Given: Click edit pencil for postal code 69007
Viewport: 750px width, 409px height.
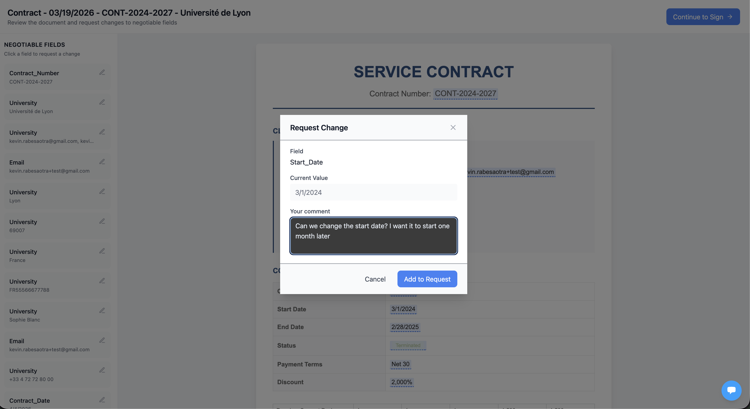Looking at the screenshot, I should [x=102, y=221].
